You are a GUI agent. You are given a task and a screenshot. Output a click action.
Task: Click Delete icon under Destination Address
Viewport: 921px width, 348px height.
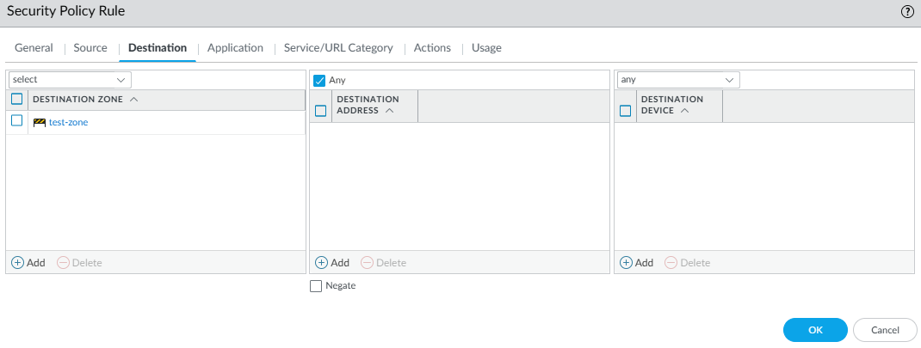tap(368, 262)
